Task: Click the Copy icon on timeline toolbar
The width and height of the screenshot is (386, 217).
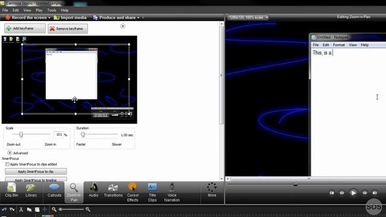Action: [x=29, y=209]
